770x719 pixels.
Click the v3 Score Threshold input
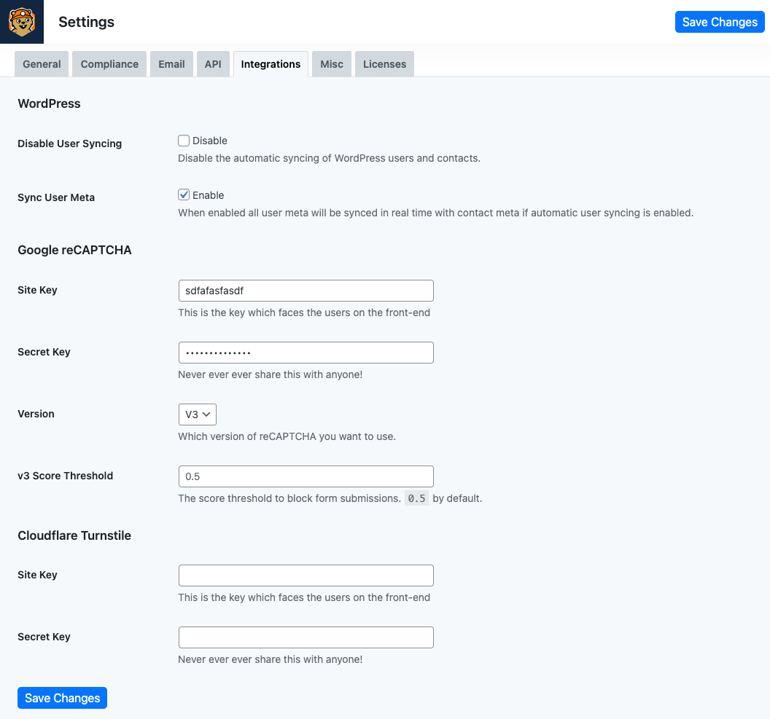306,476
